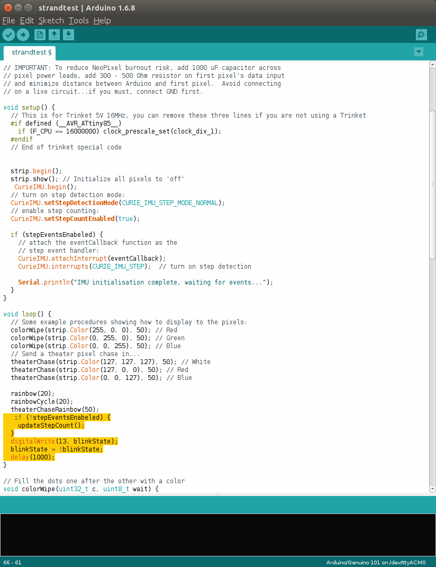Open the Serial Monitor magnifier icon
This screenshot has width=436, height=567.
pyautogui.click(x=421, y=35)
